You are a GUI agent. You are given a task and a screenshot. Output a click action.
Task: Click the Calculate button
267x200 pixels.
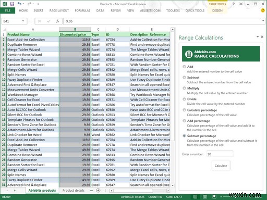pyautogui.click(x=221, y=166)
